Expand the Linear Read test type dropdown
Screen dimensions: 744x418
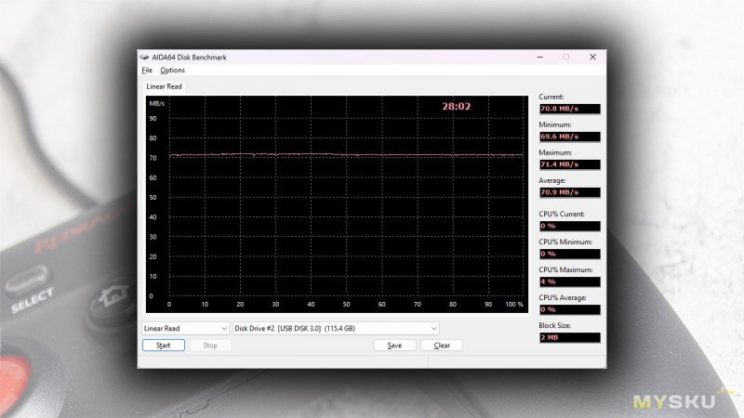click(x=185, y=329)
